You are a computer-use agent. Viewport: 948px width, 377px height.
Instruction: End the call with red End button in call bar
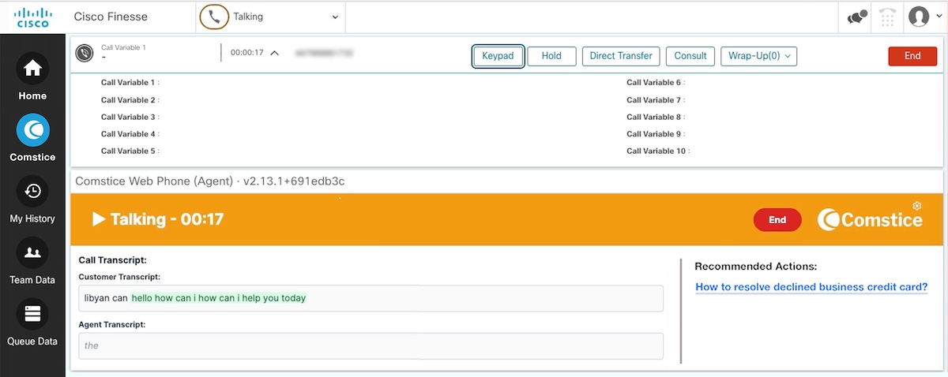pyautogui.click(x=912, y=56)
